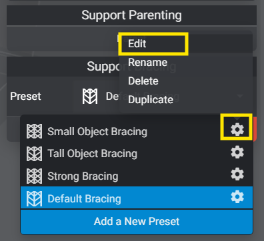Open settings gear for Tall Object Bracing
This screenshot has width=264, height=241.
point(237,152)
